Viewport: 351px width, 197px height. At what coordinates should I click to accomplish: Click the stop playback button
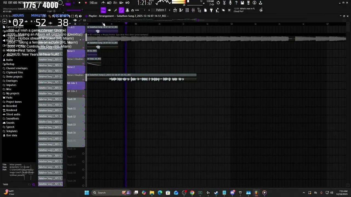(x=80, y=3)
